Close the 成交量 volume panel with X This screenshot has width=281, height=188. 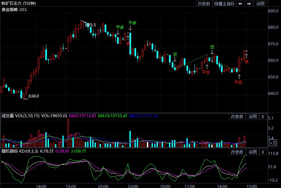pyautogui.click(x=263, y=117)
